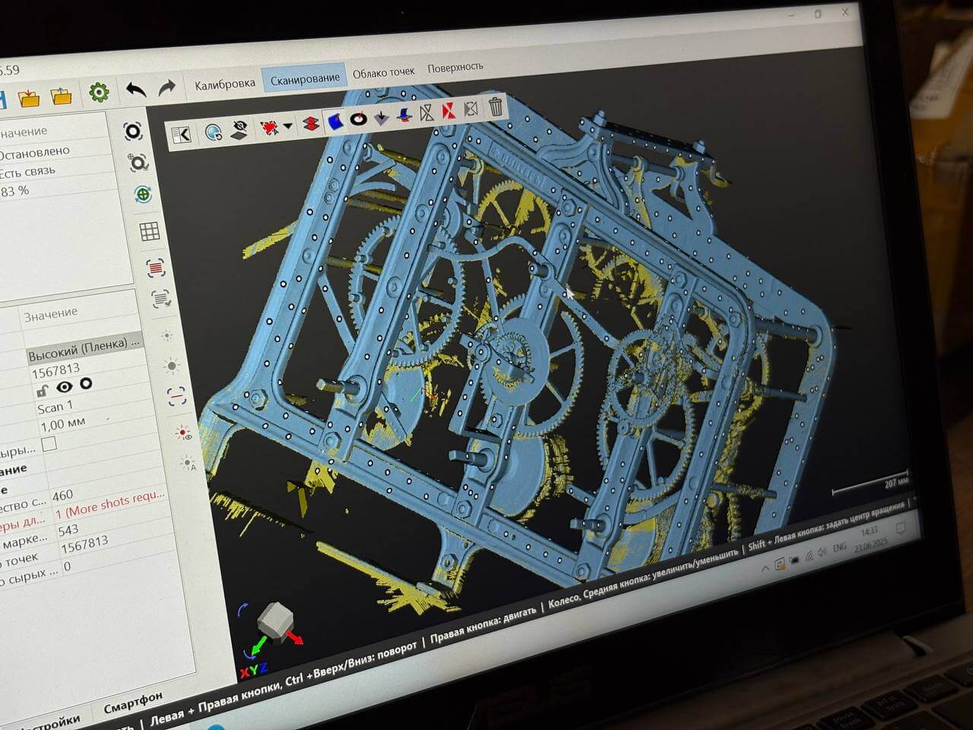This screenshot has width=973, height=730.
Task: Collapse viewport toolbar panel icon
Action: (x=181, y=135)
